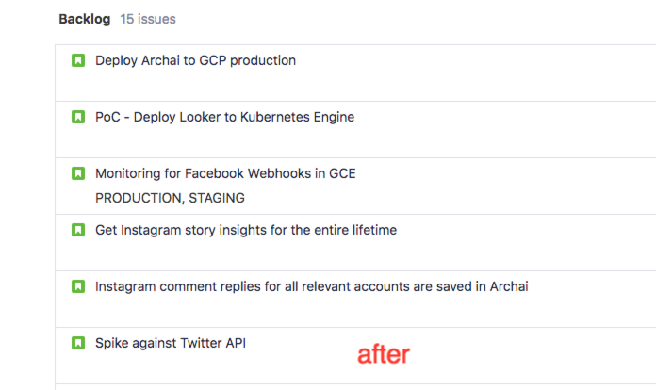Screen dimensions: 656x390
Task: Open PoC - Deploy Looker to Kubernetes Engine
Action: point(224,117)
